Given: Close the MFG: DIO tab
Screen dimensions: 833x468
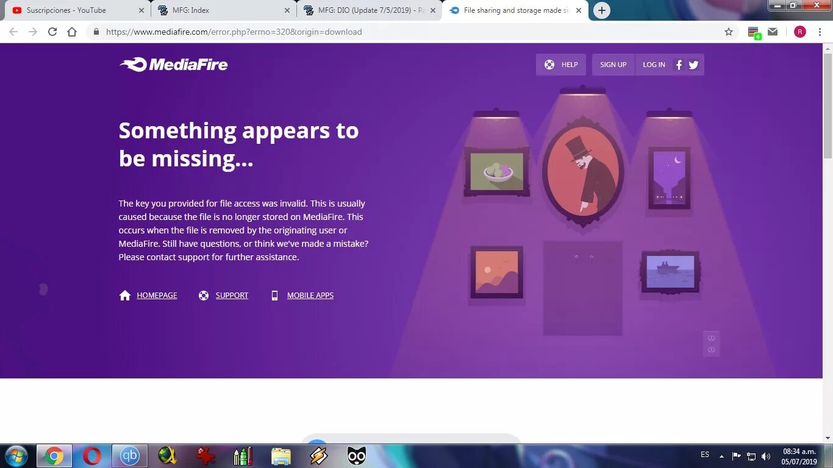Looking at the screenshot, I should pyautogui.click(x=433, y=10).
